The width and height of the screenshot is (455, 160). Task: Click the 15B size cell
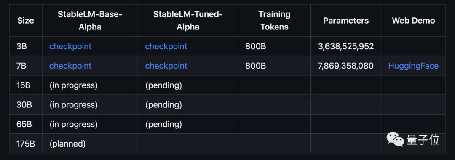coord(26,85)
